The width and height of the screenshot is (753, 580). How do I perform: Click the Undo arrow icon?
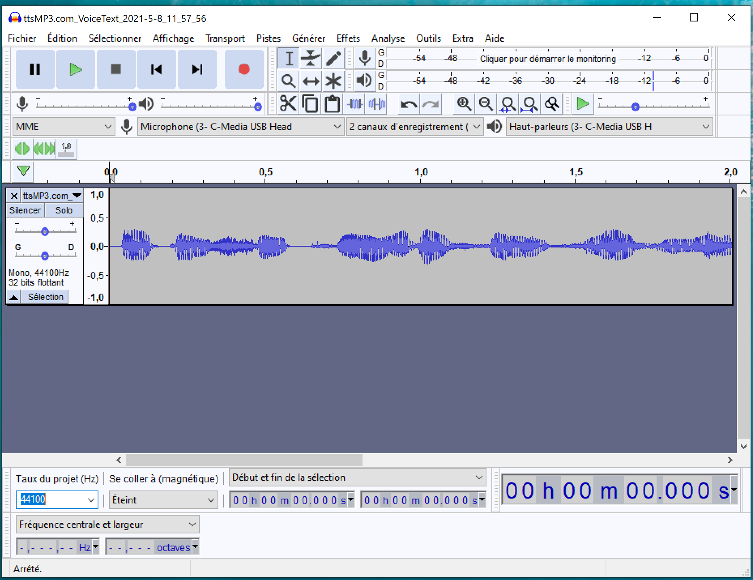click(x=408, y=104)
